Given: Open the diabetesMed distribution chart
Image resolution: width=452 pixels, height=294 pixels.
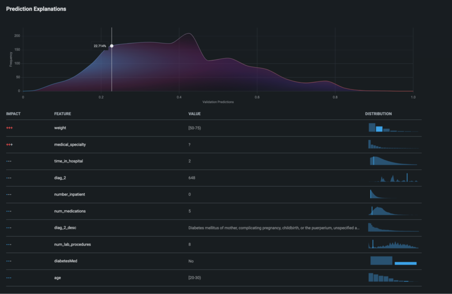Looking at the screenshot, I should point(393,261).
